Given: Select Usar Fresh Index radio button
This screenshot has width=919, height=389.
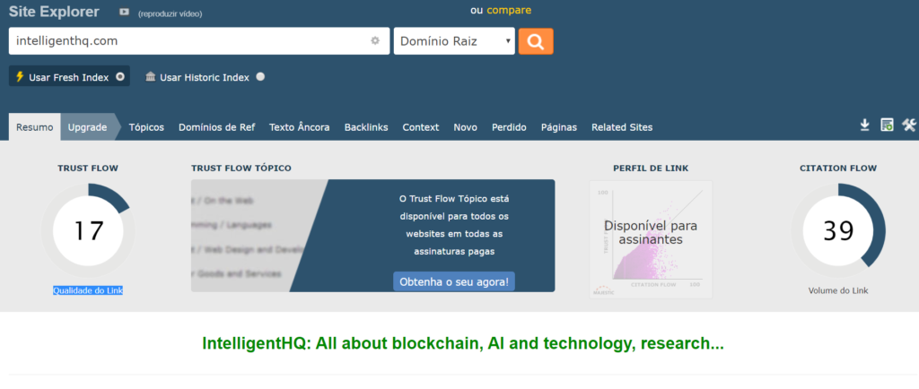Looking at the screenshot, I should click(120, 76).
